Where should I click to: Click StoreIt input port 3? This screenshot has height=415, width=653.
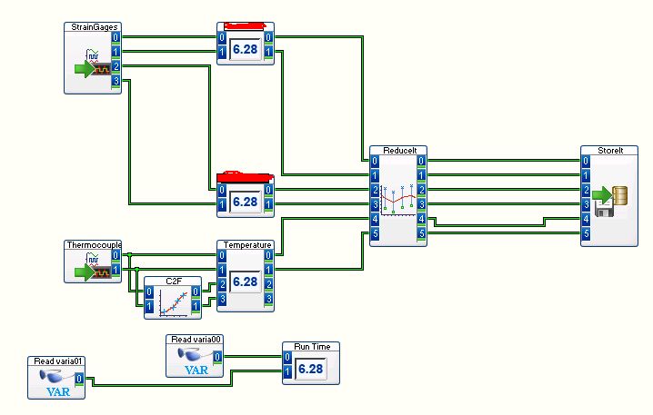click(586, 204)
